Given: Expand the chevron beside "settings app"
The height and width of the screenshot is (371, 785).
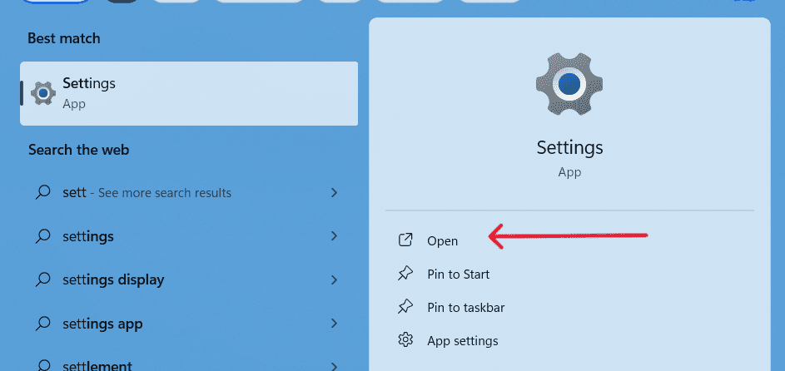Looking at the screenshot, I should [334, 324].
